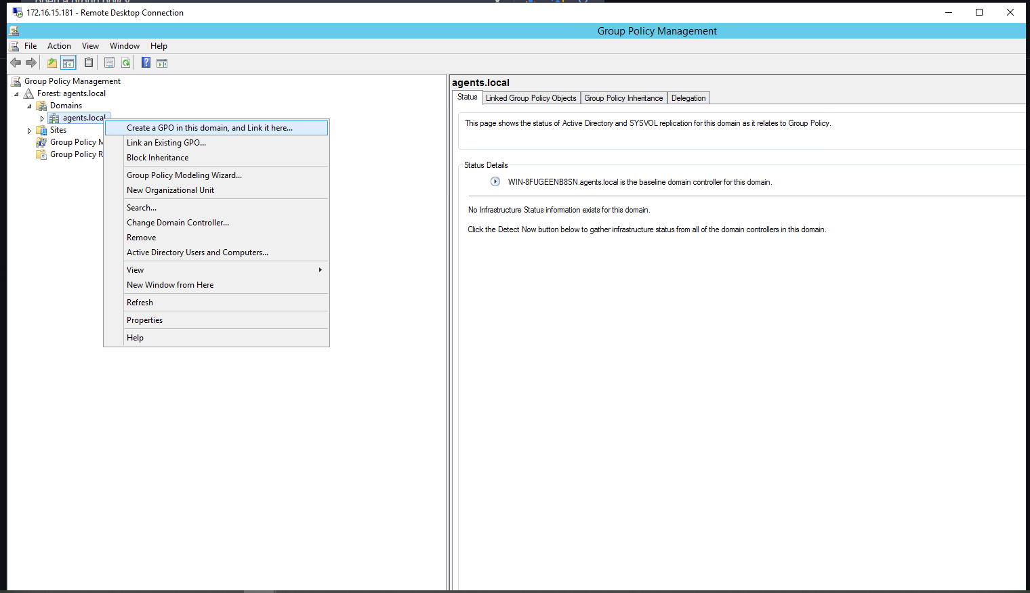Open Properties via the toolbar sheet icon
The width and height of the screenshot is (1030, 593).
point(109,63)
